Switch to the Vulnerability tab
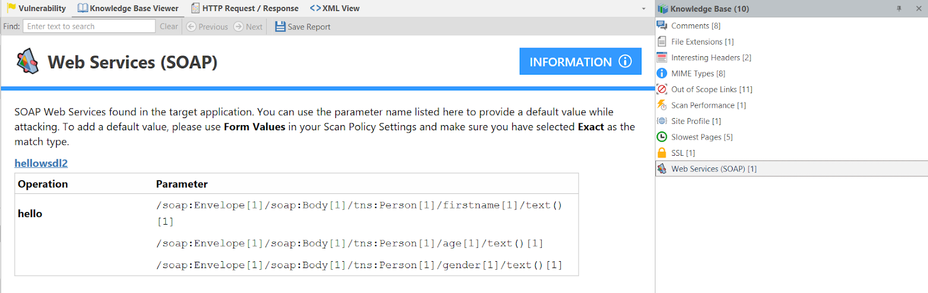The image size is (928, 293). pos(37,9)
